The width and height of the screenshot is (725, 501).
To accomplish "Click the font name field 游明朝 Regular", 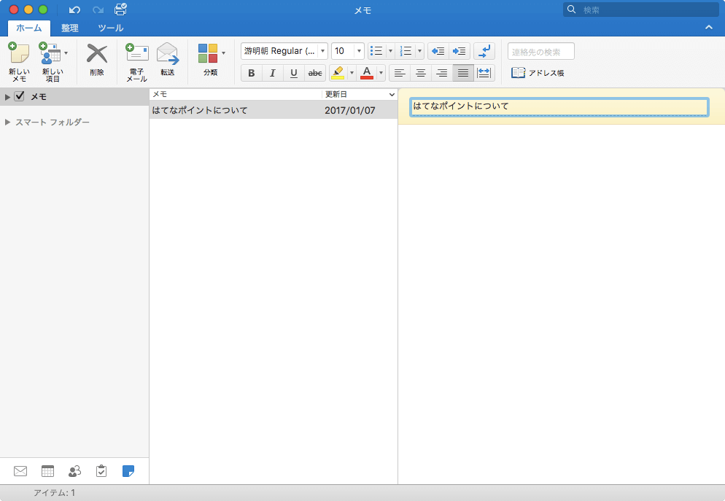I will (x=280, y=51).
